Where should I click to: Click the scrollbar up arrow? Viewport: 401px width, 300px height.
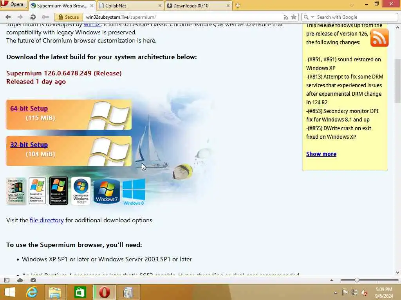click(x=397, y=27)
